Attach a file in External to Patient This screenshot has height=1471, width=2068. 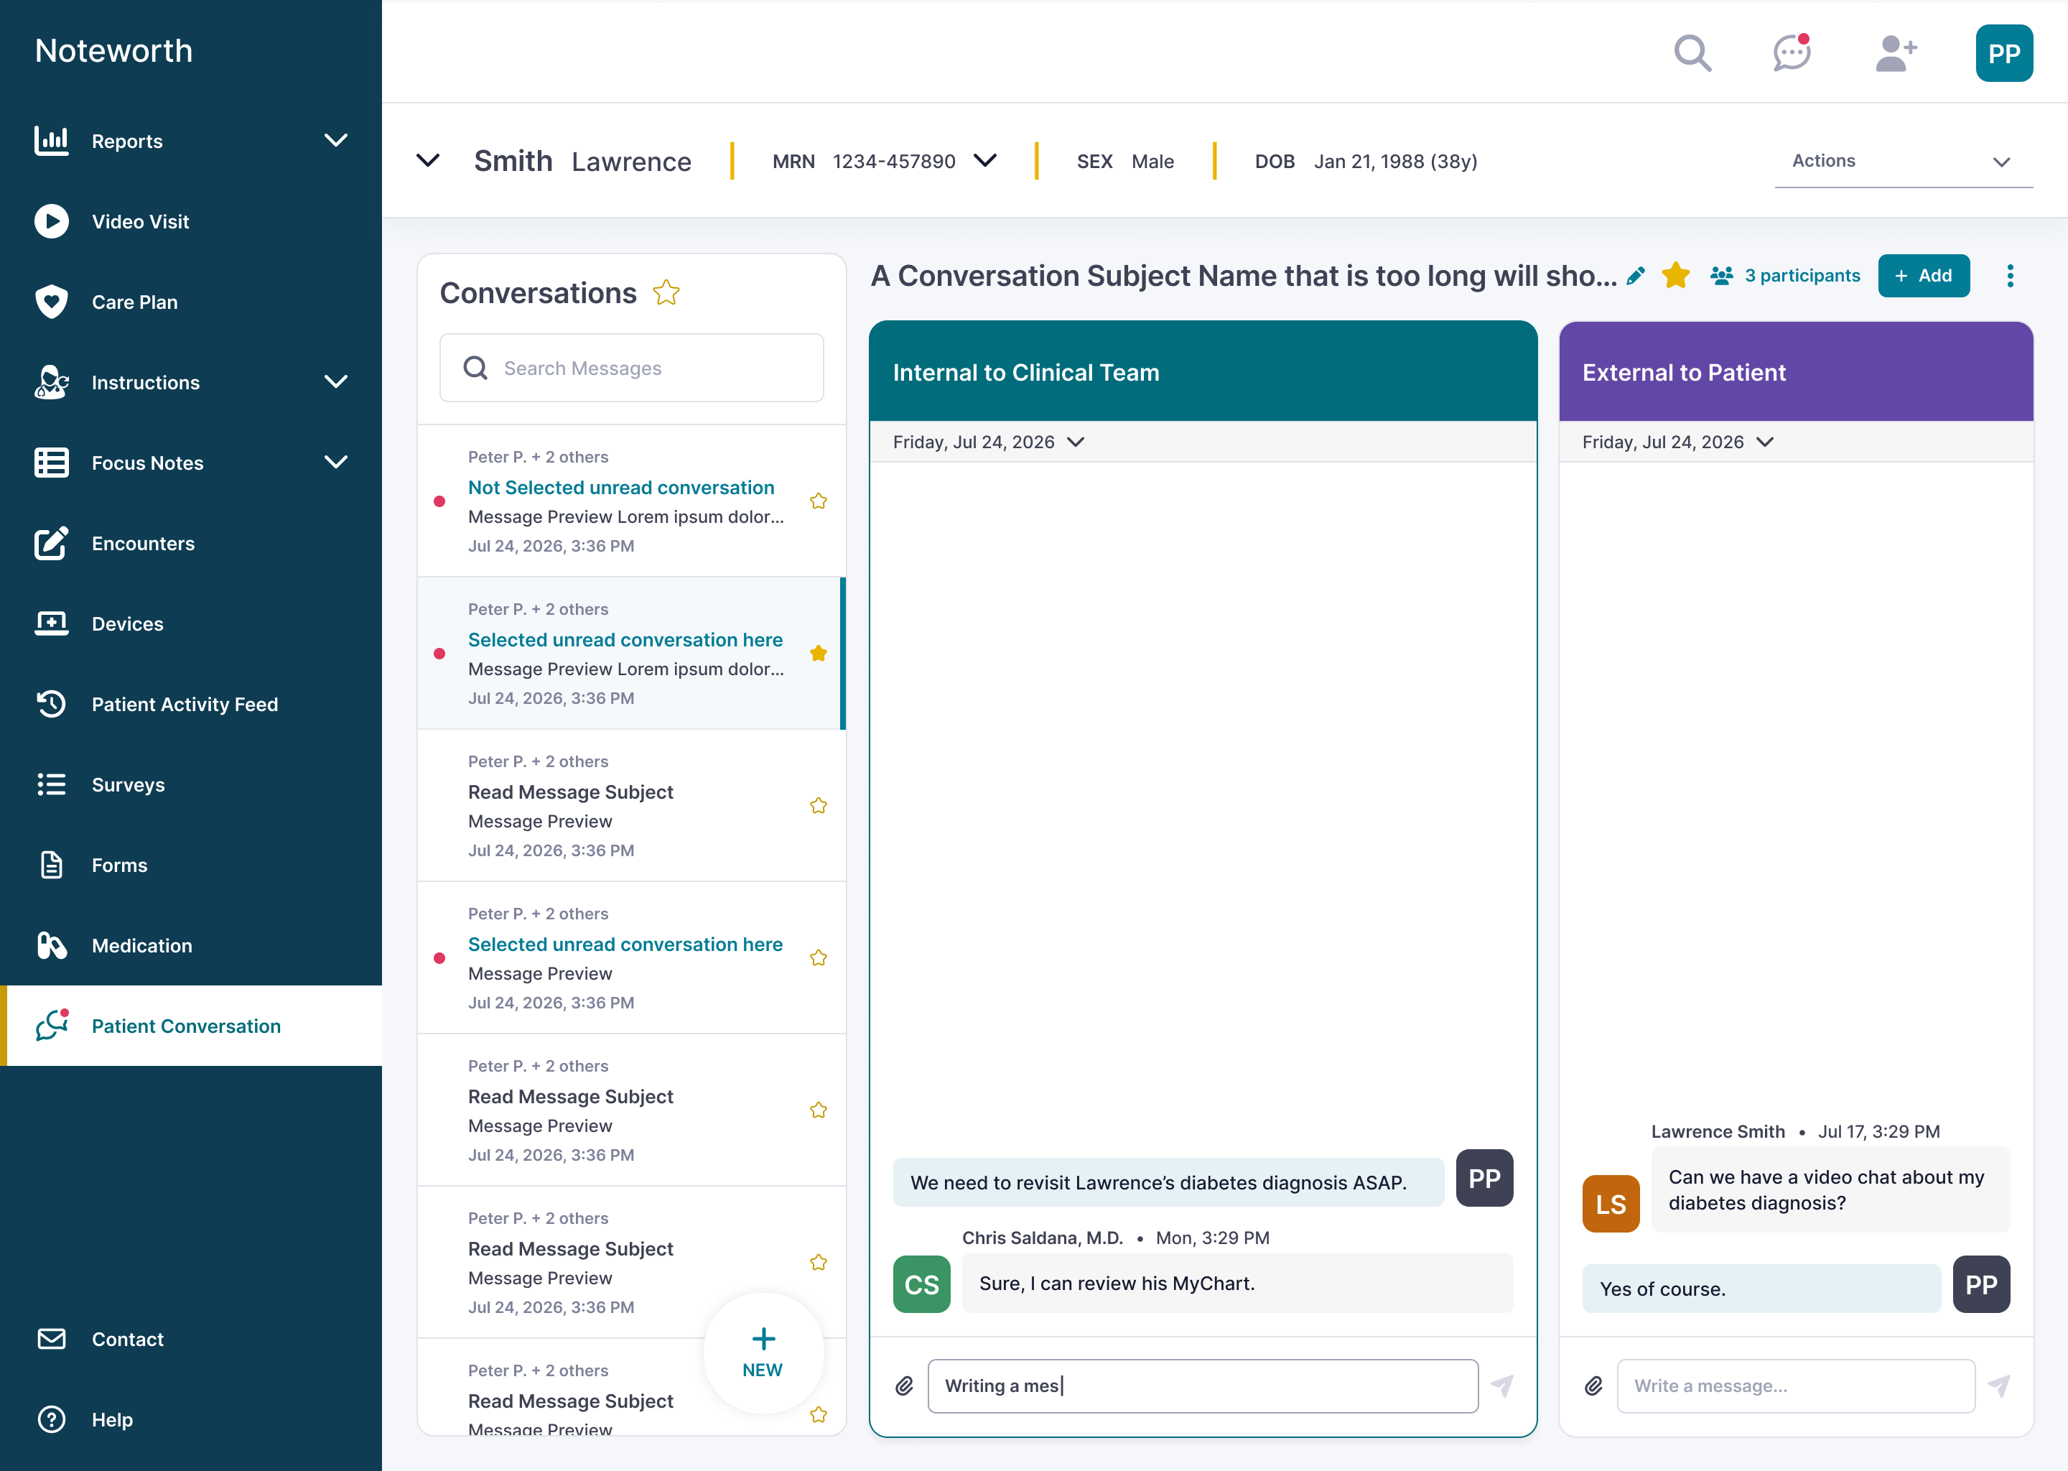tap(1593, 1385)
